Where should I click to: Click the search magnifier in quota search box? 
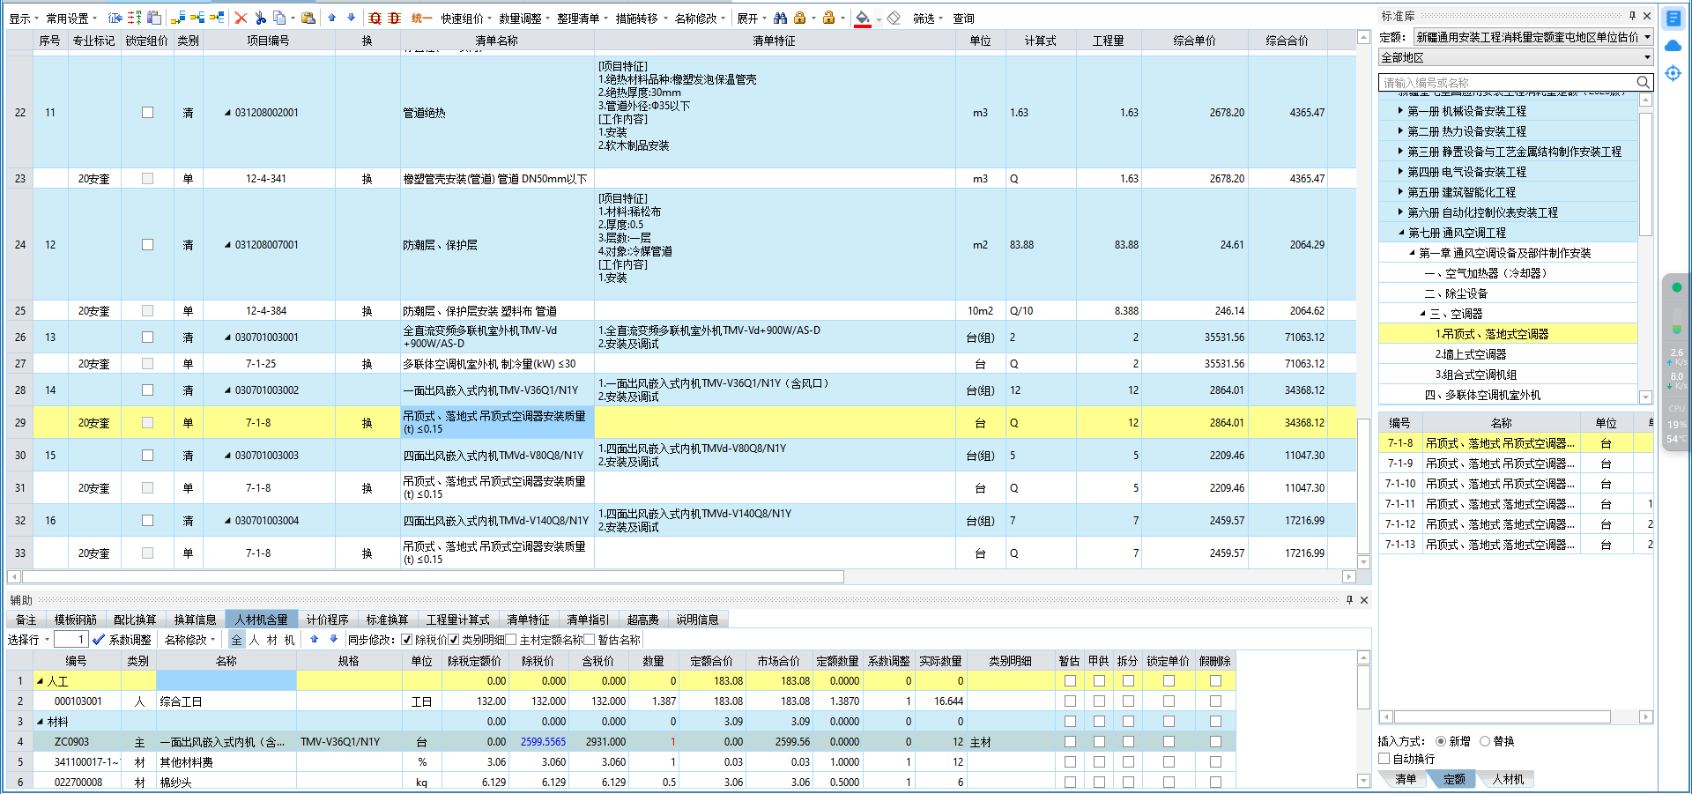coord(1644,82)
